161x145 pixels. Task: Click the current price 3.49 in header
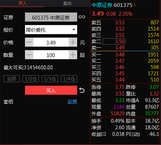(x=98, y=14)
